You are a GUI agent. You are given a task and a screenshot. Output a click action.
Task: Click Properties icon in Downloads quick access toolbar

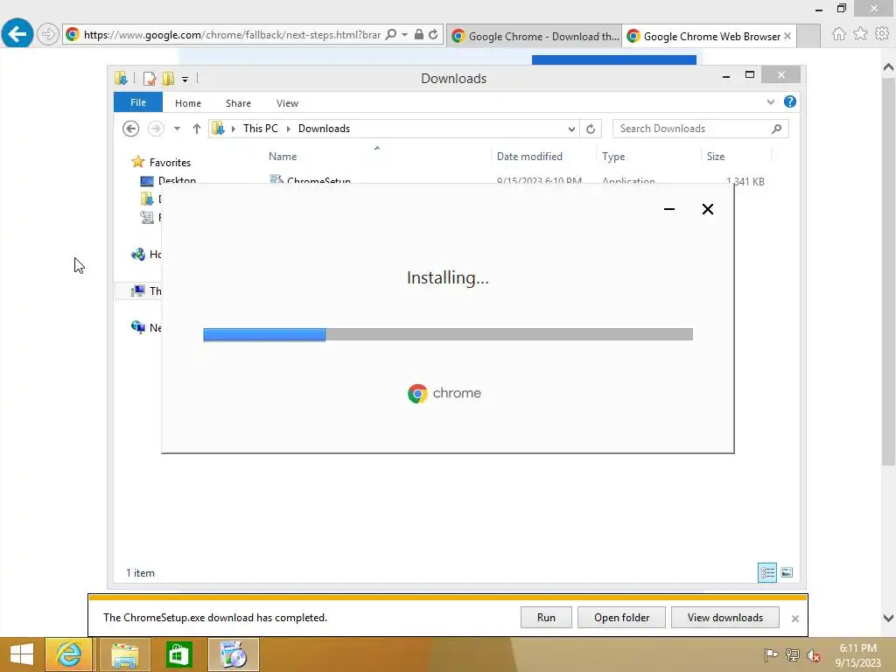pos(149,78)
